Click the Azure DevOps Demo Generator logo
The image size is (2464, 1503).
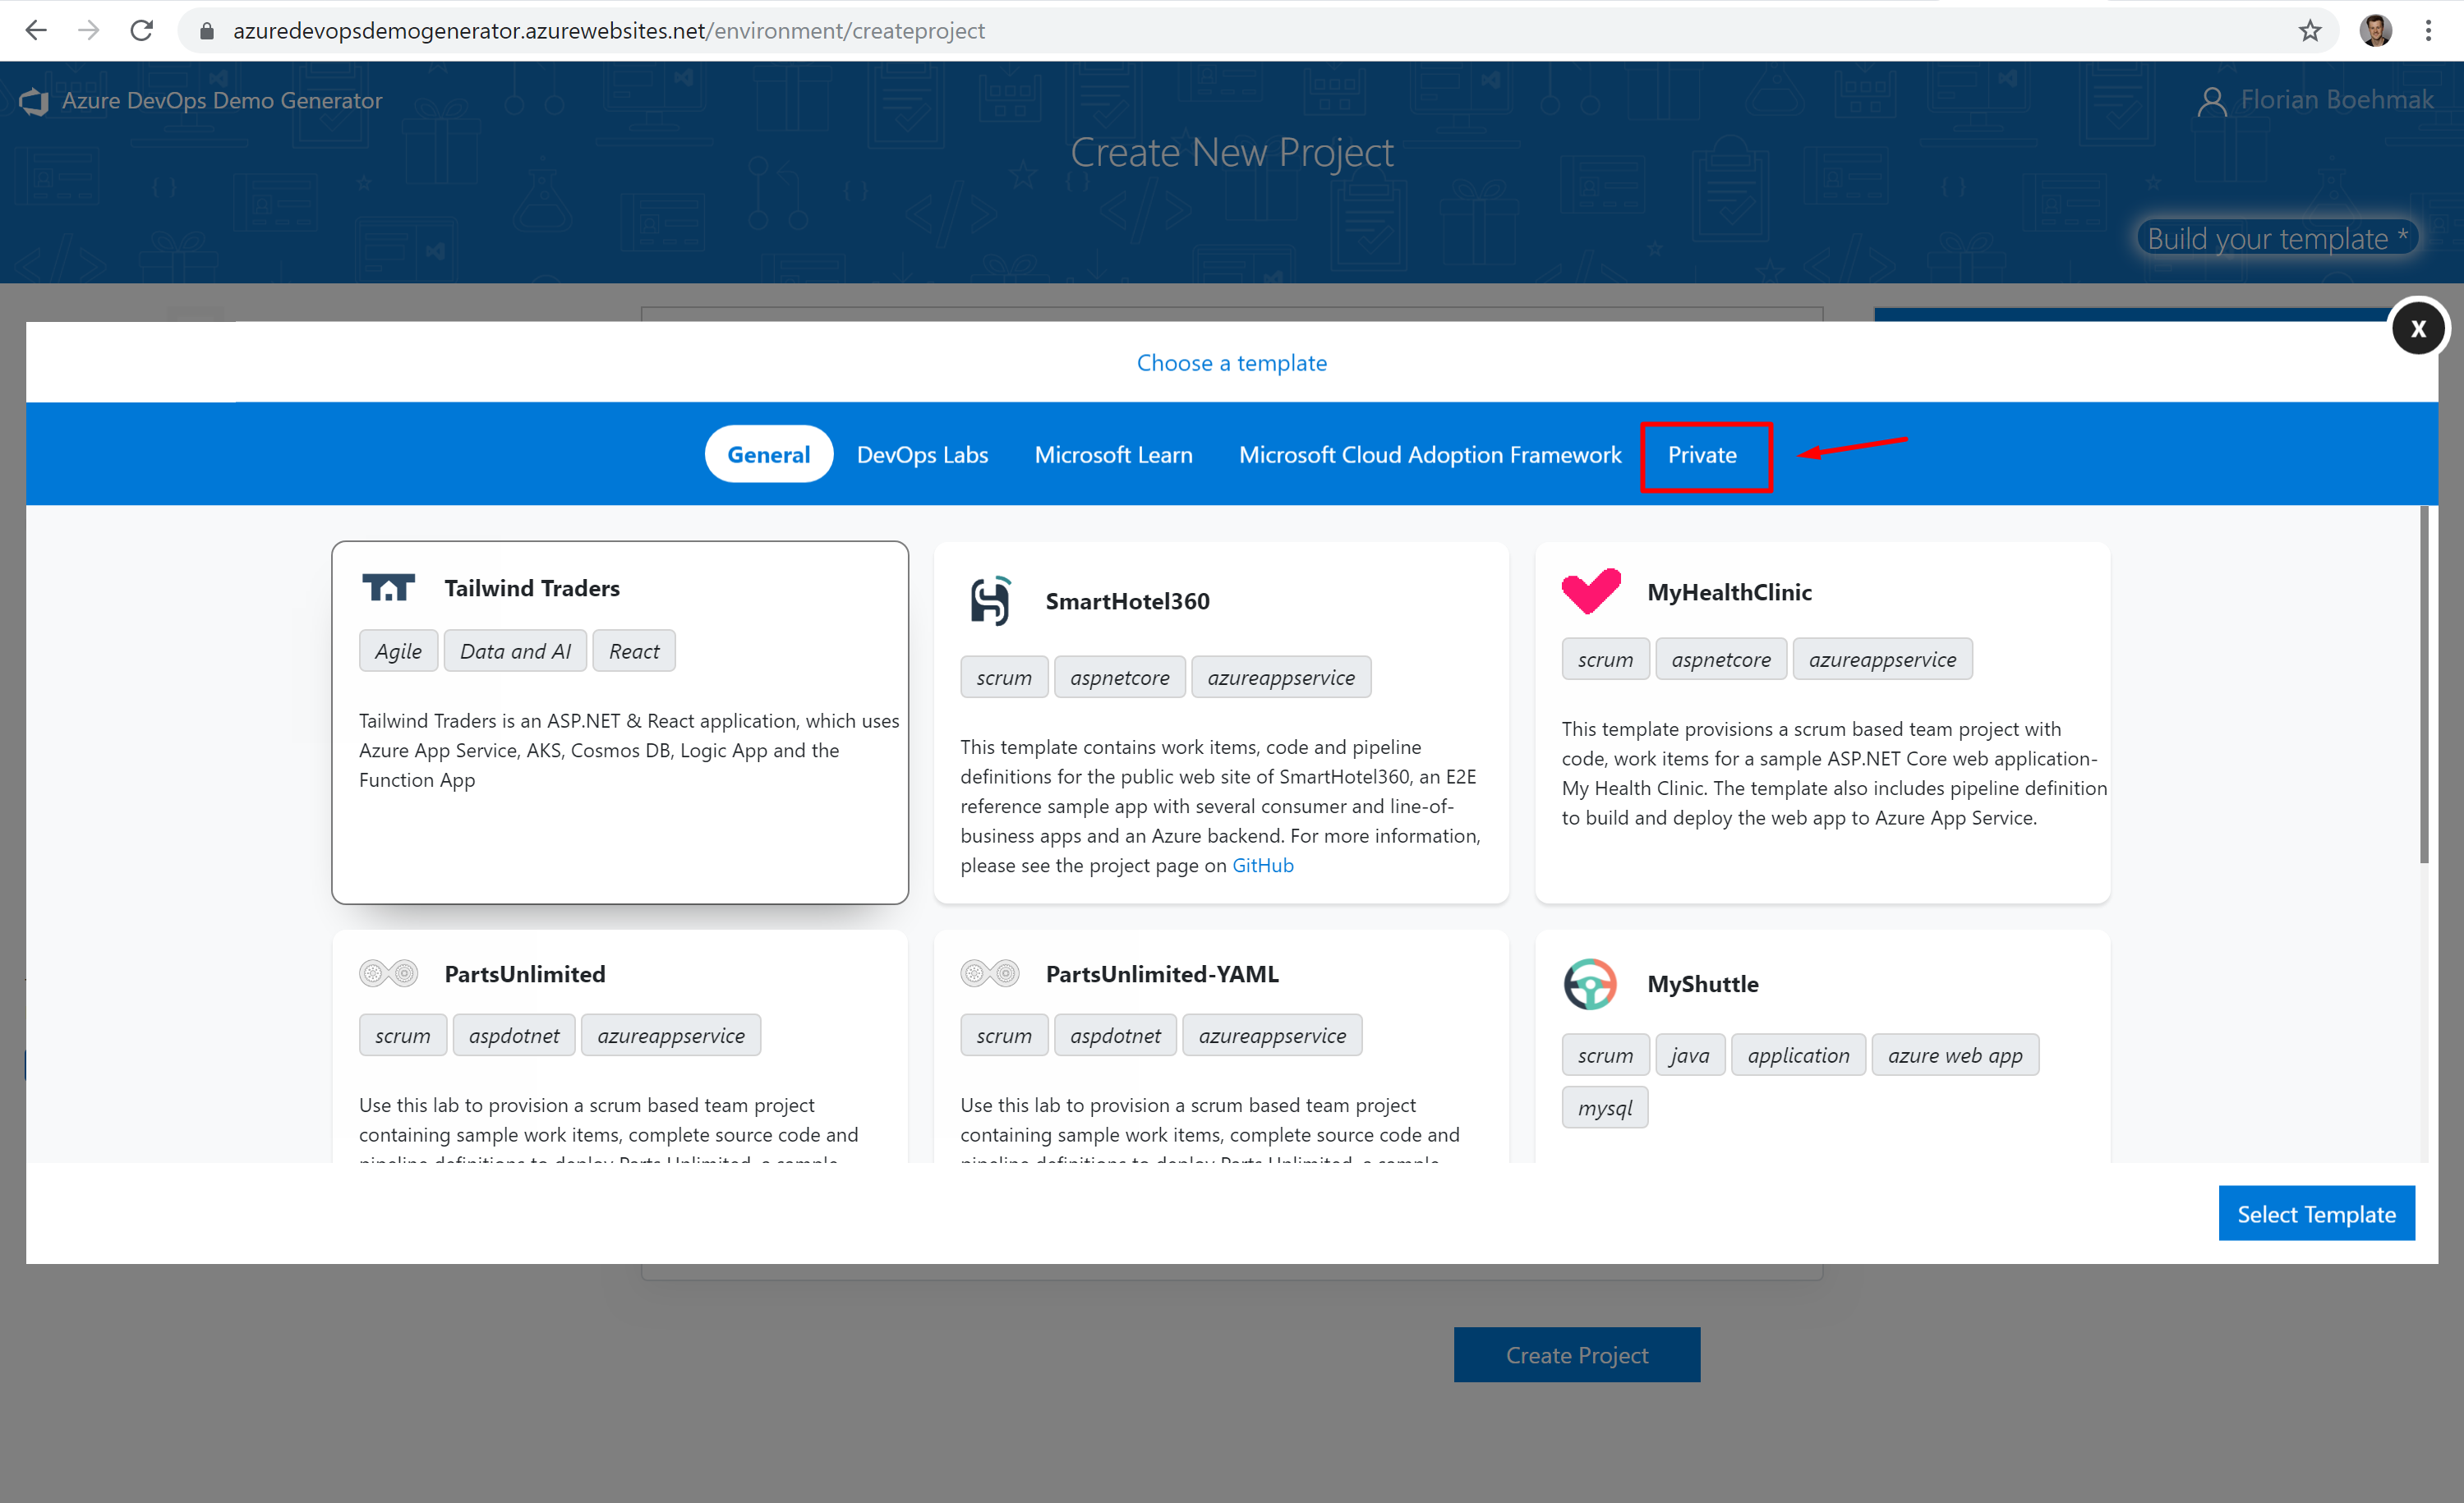pos(35,101)
